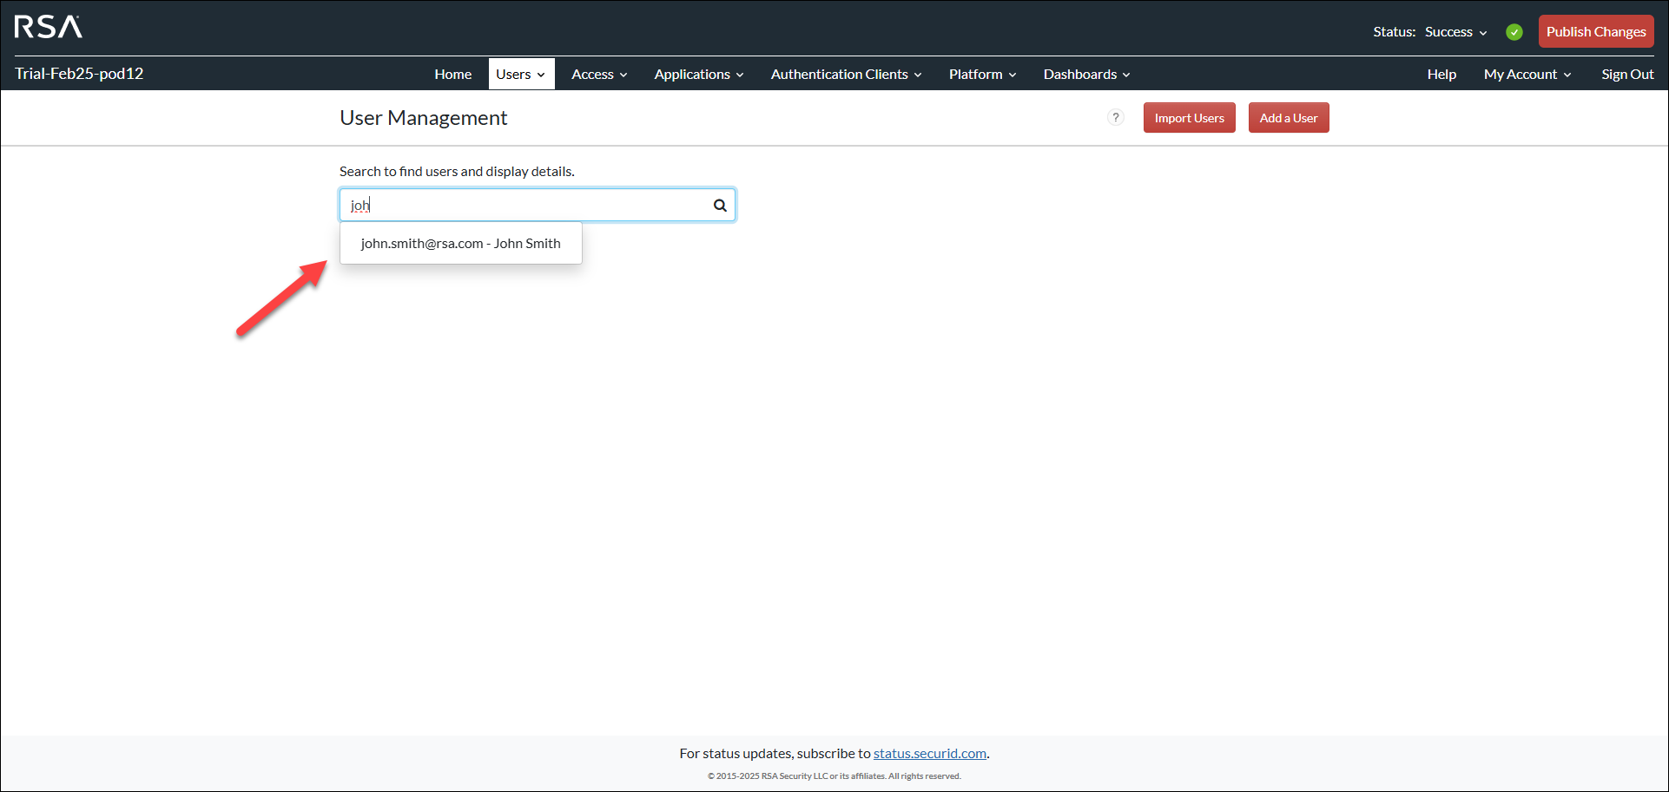The width and height of the screenshot is (1669, 792).
Task: Open the Platform menu
Action: (981, 75)
